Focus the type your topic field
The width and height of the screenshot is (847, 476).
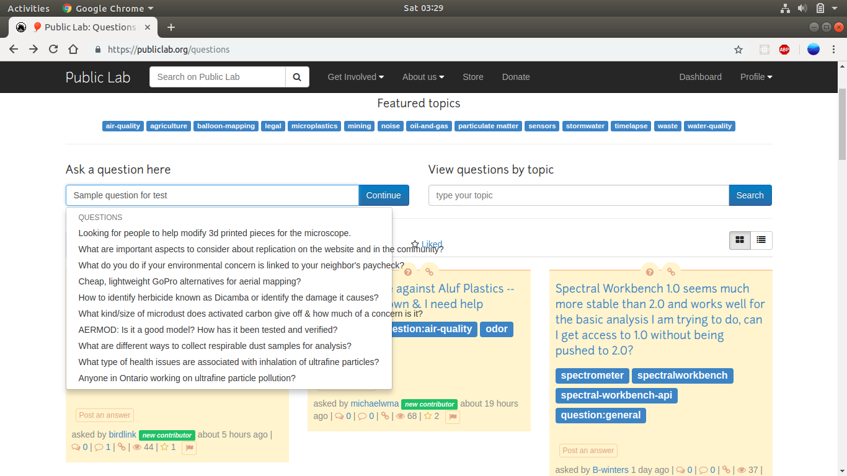[579, 195]
